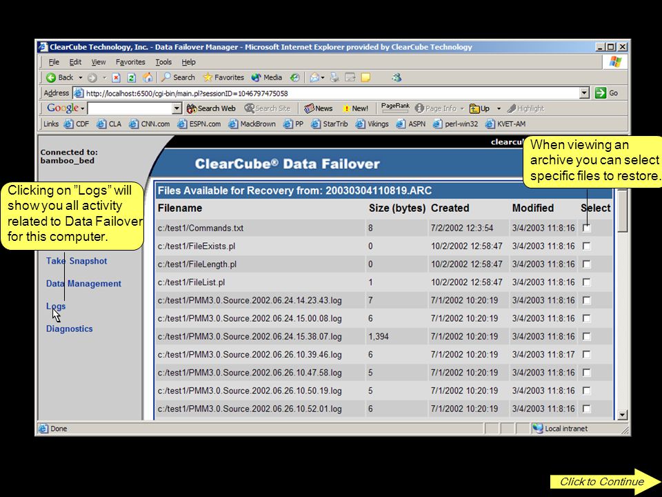Click the Stop page loading icon
This screenshot has height=497, width=662.
[x=117, y=77]
